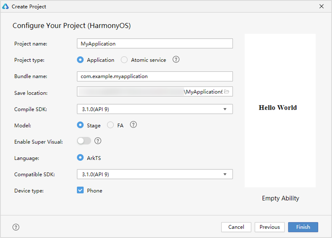This screenshot has width=332, height=238.
Task: Choose the FA model option
Action: (110, 125)
